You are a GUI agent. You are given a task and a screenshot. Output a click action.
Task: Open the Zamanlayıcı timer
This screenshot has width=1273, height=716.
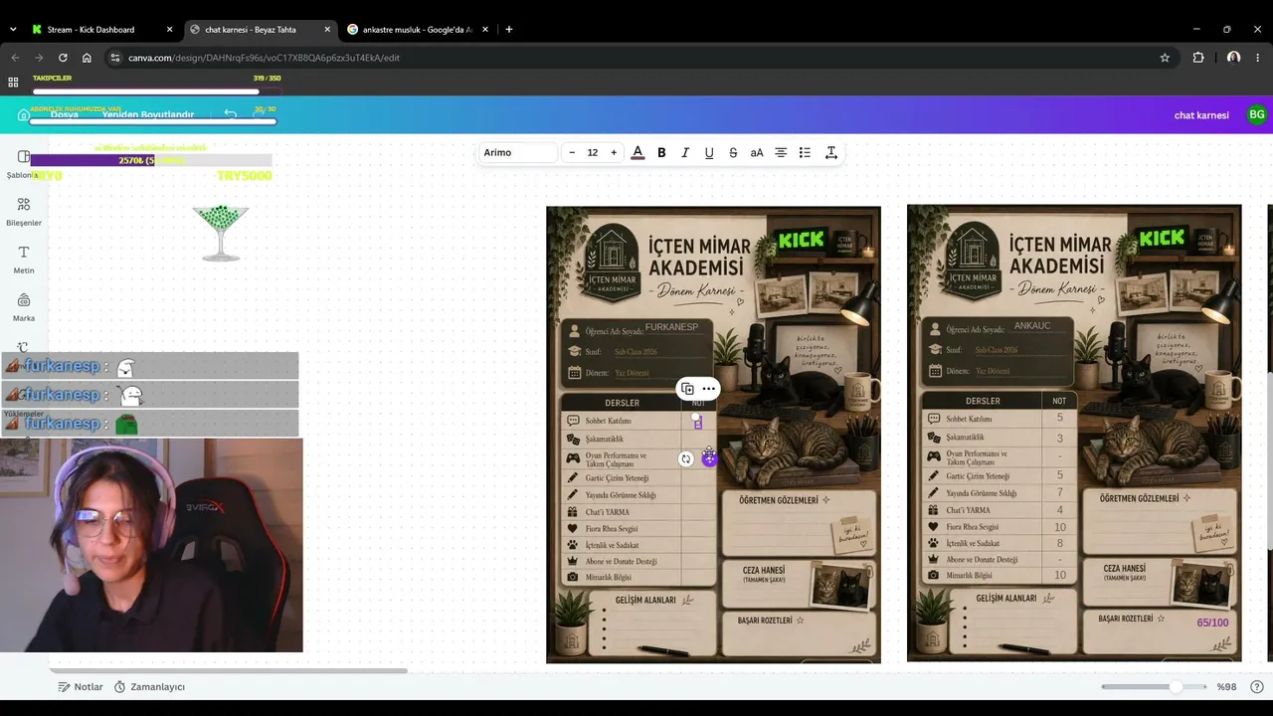pos(149,687)
